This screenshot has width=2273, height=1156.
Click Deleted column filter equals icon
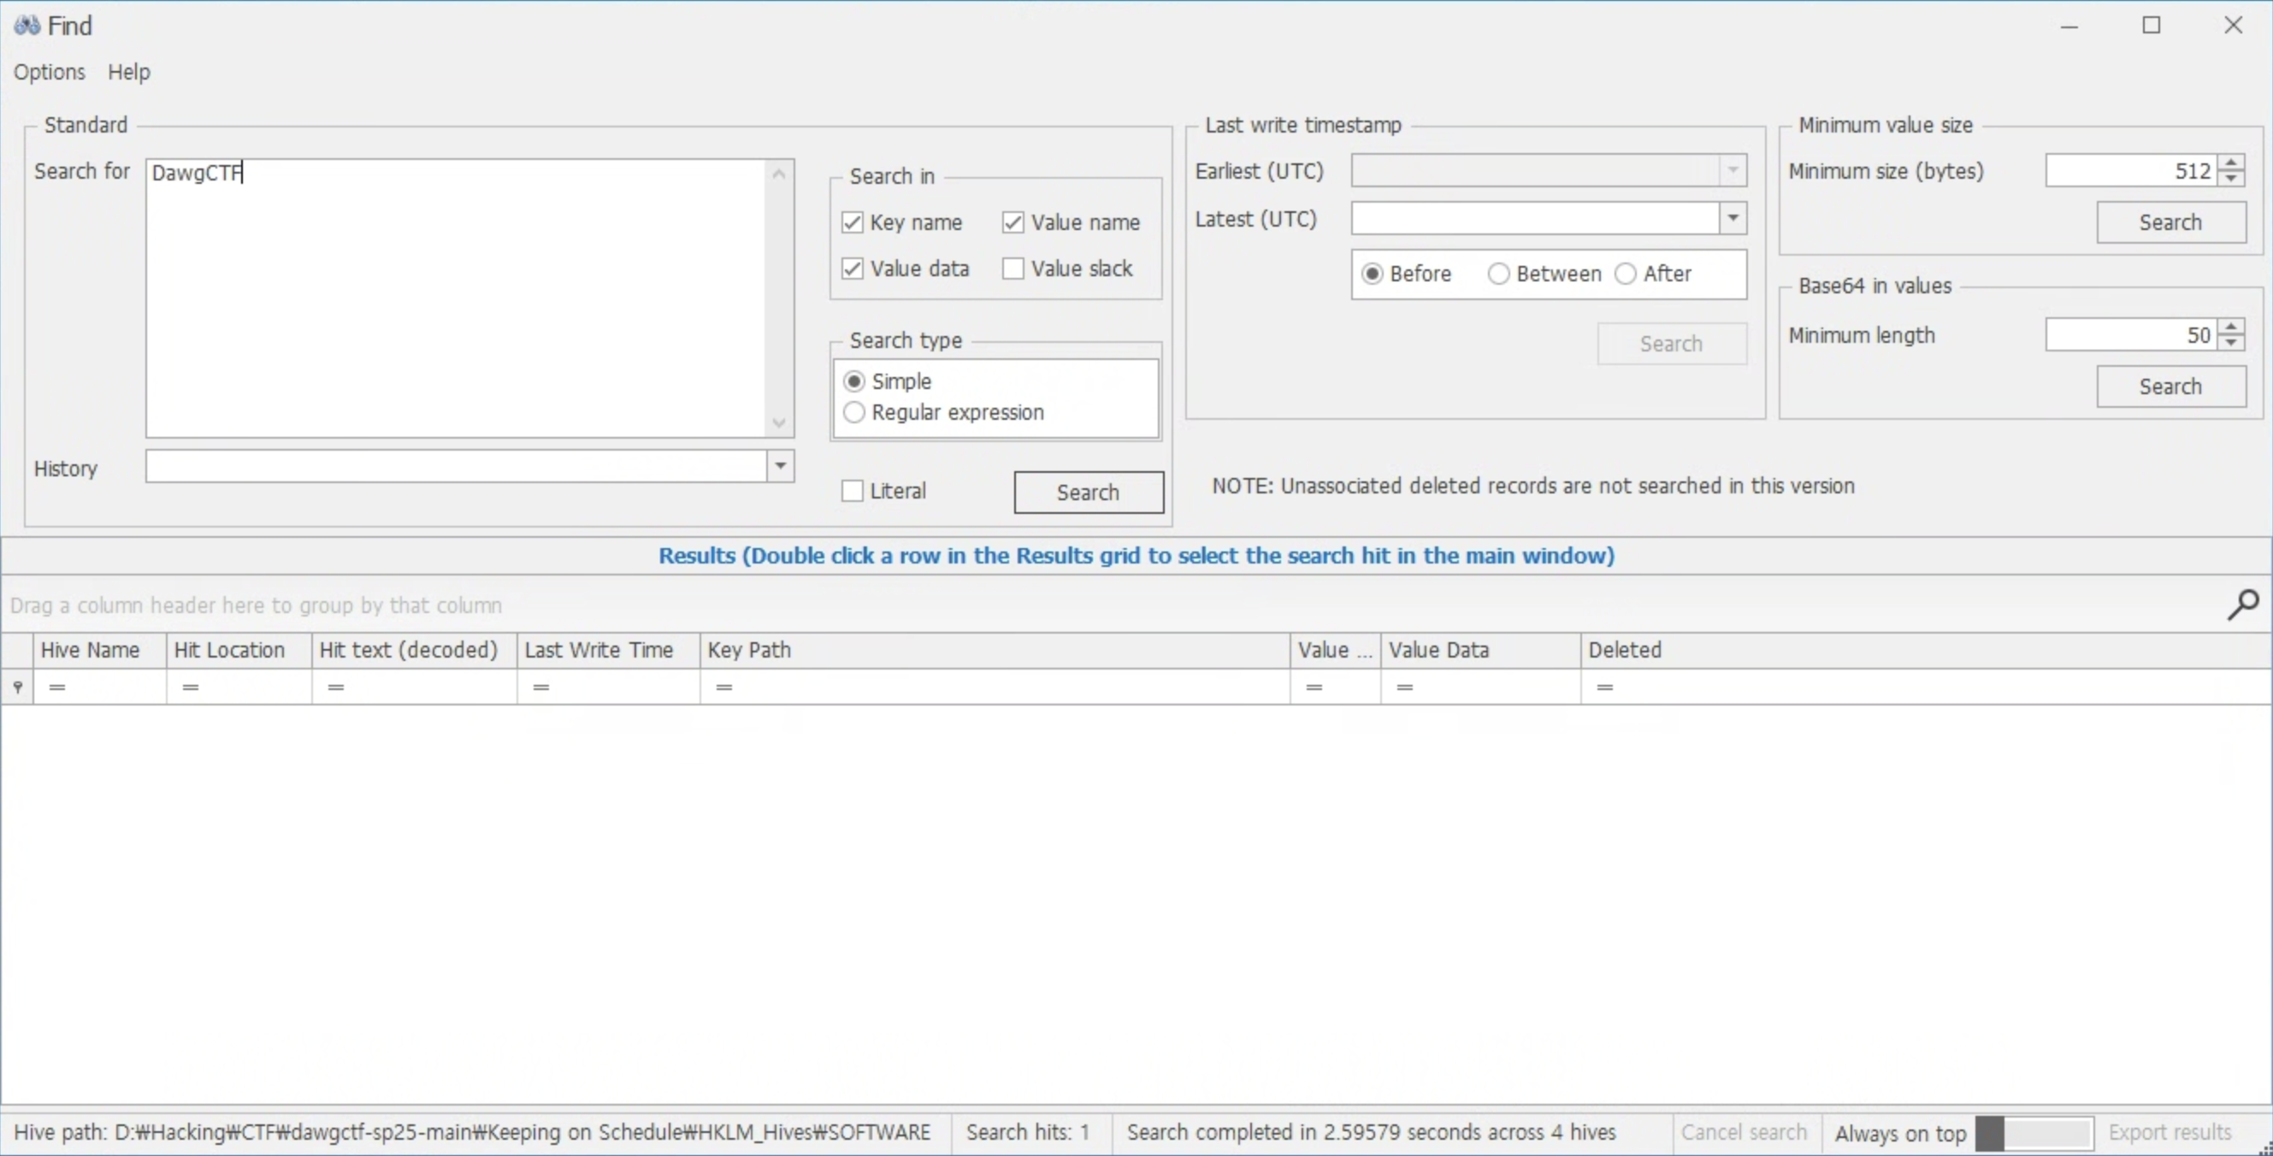1605,687
